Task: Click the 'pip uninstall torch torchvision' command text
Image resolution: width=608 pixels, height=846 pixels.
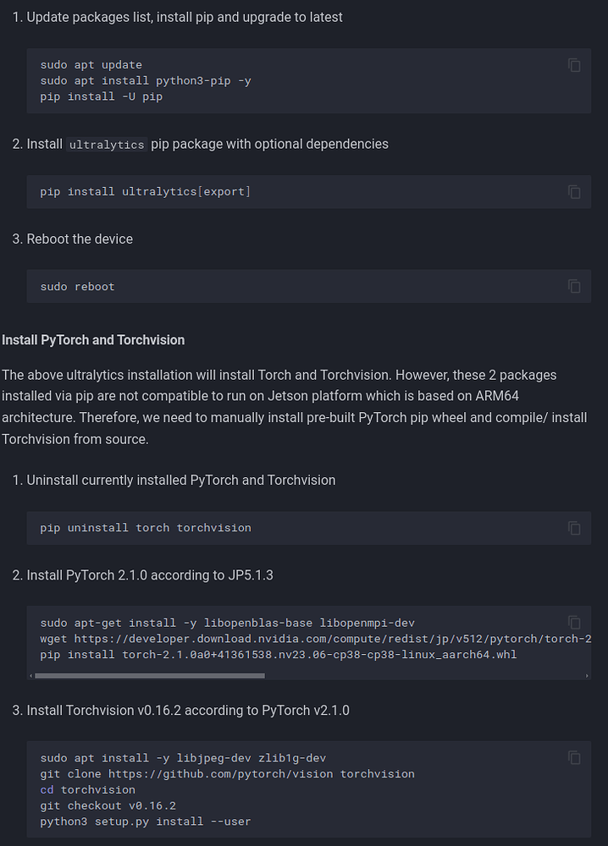Action: (145, 528)
